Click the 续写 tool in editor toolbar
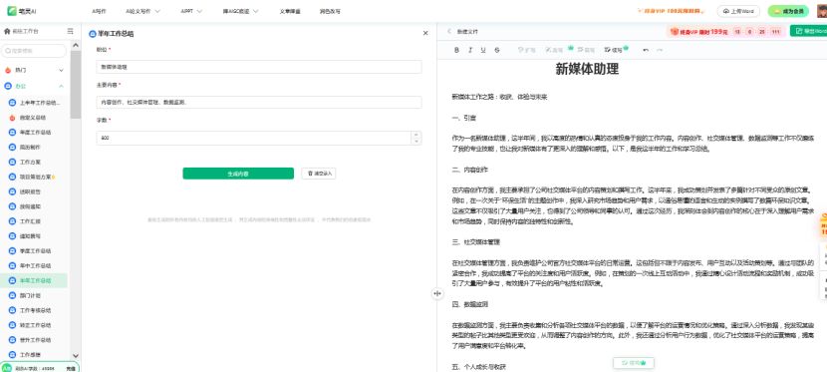The image size is (827, 372). coord(614,50)
